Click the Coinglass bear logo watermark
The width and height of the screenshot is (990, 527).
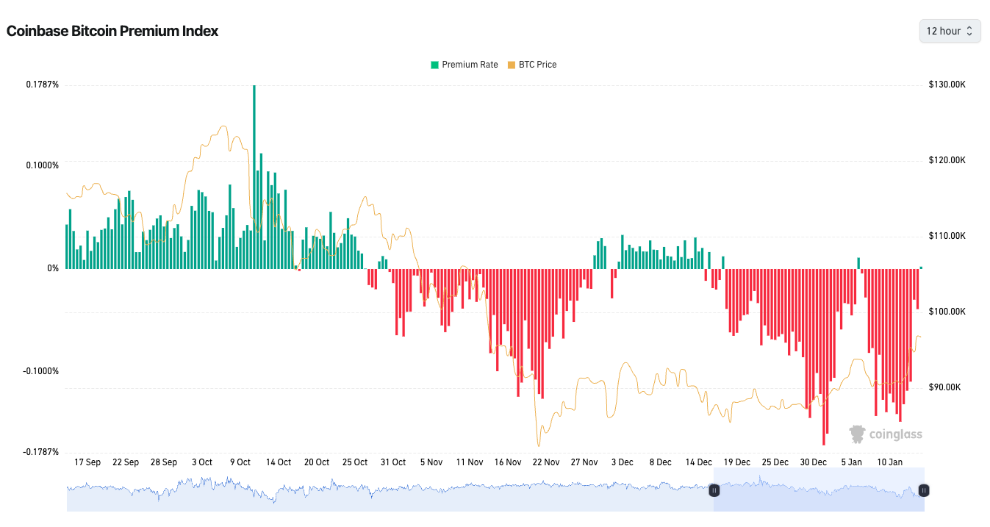coord(856,434)
